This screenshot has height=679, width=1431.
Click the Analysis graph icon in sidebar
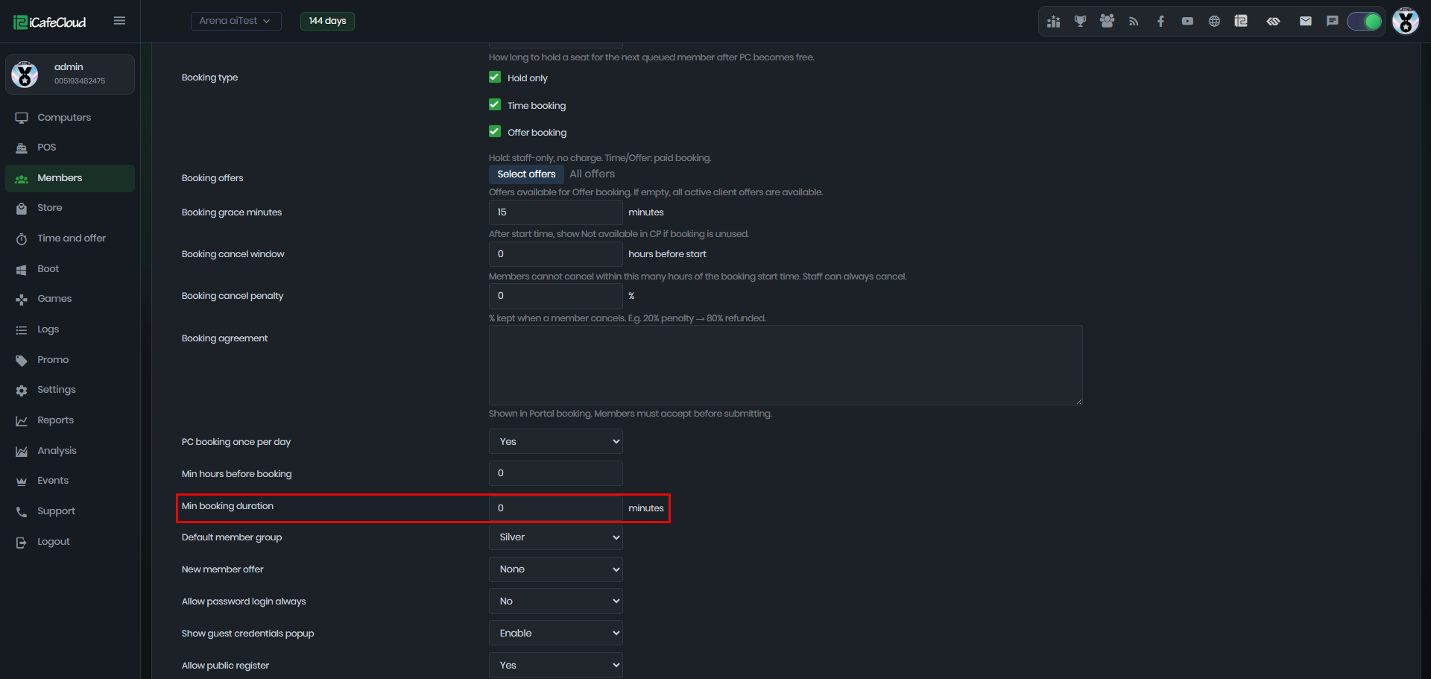(22, 451)
